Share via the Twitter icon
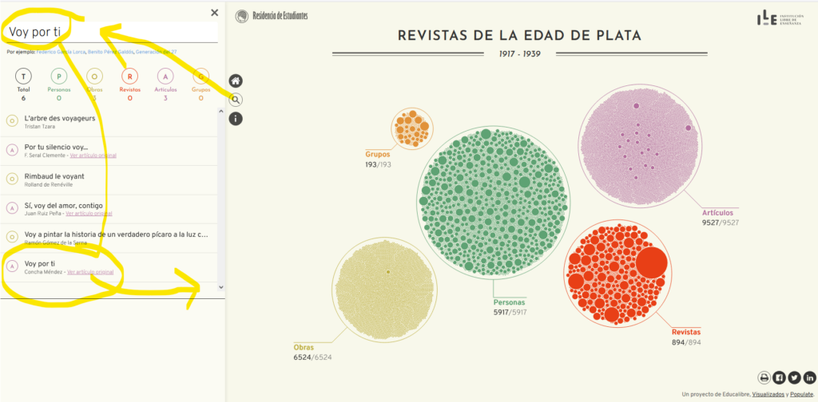This screenshot has width=818, height=402. point(795,377)
